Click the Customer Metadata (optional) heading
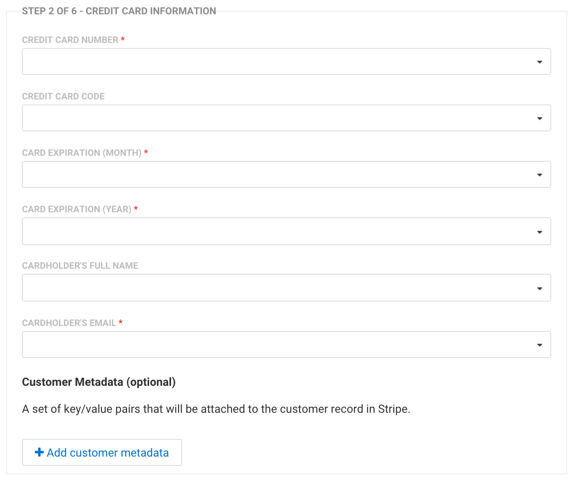Image resolution: width=579 pixels, height=481 pixels. click(99, 382)
